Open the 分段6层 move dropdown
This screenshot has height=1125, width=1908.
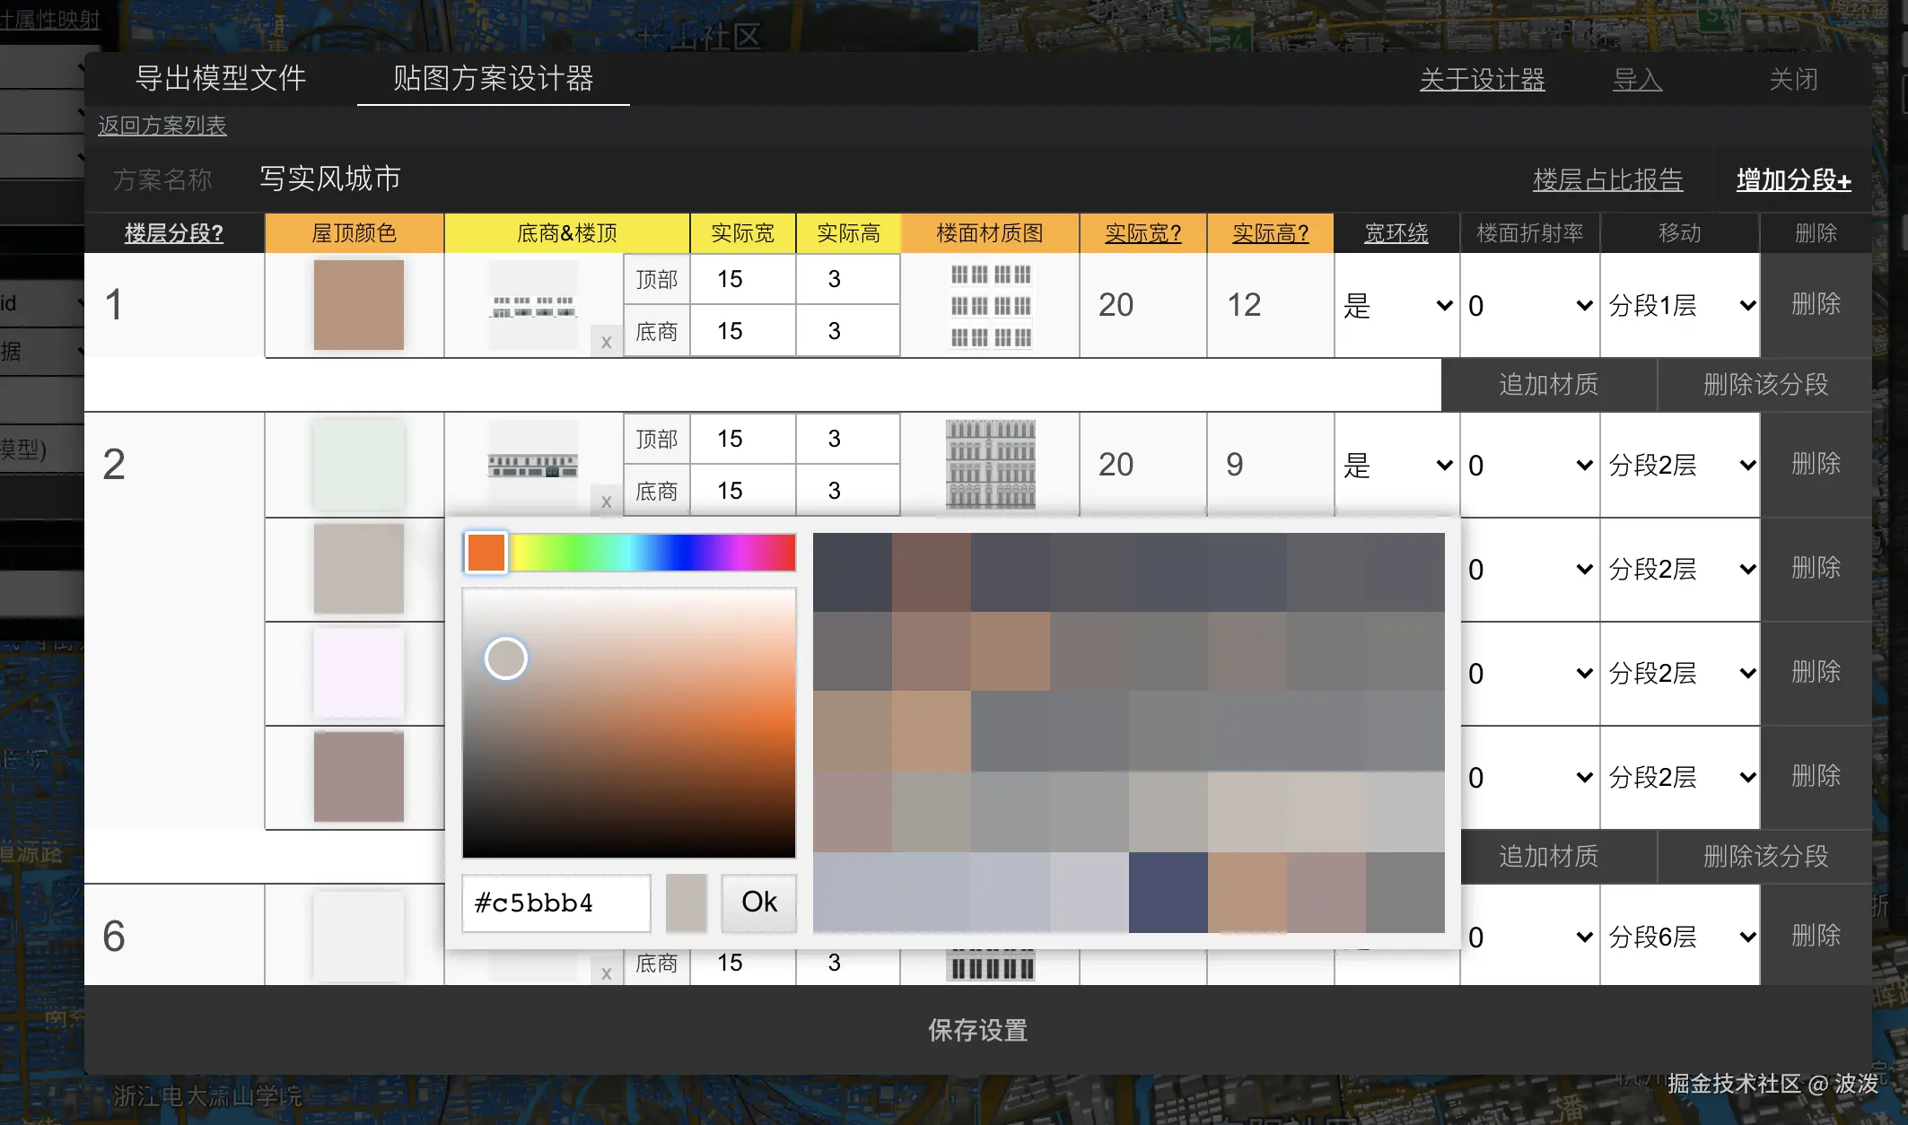(x=1680, y=937)
